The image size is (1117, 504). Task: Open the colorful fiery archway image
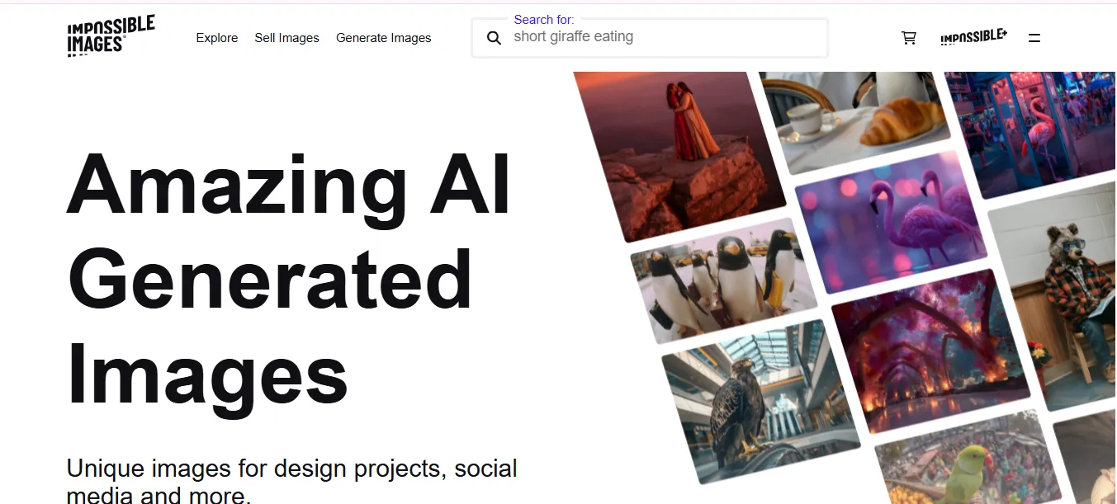point(931,351)
